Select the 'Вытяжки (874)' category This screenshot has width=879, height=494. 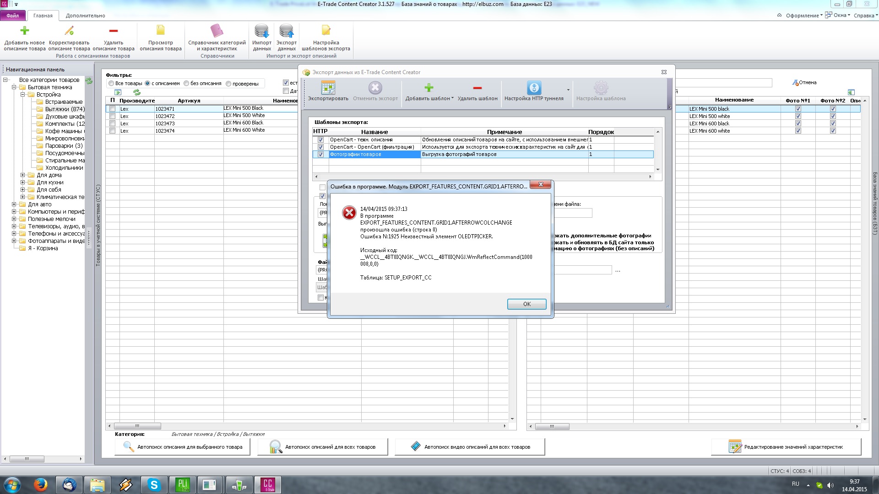(65, 109)
